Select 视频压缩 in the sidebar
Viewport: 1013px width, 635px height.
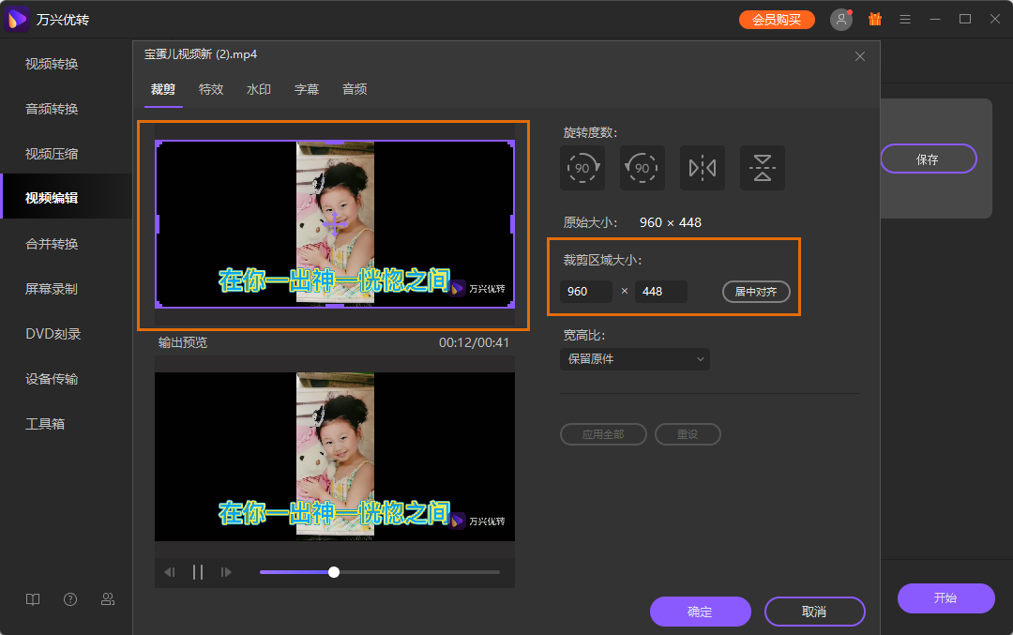coord(52,154)
